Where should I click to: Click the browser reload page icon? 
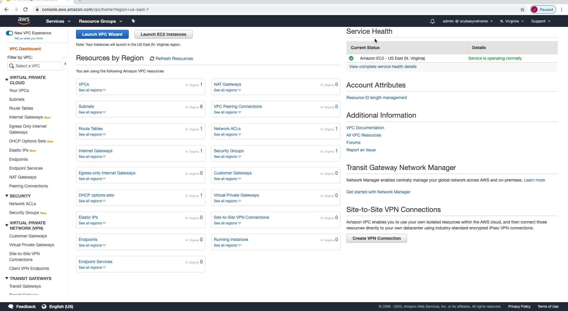[25, 9]
